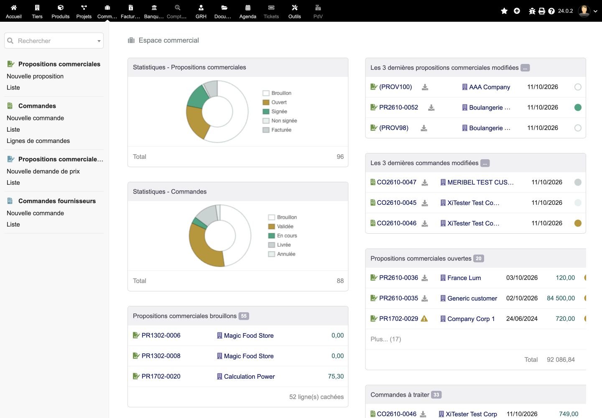Download the PDF of CO2610-0047
The width and height of the screenshot is (602, 418).
pyautogui.click(x=425, y=183)
